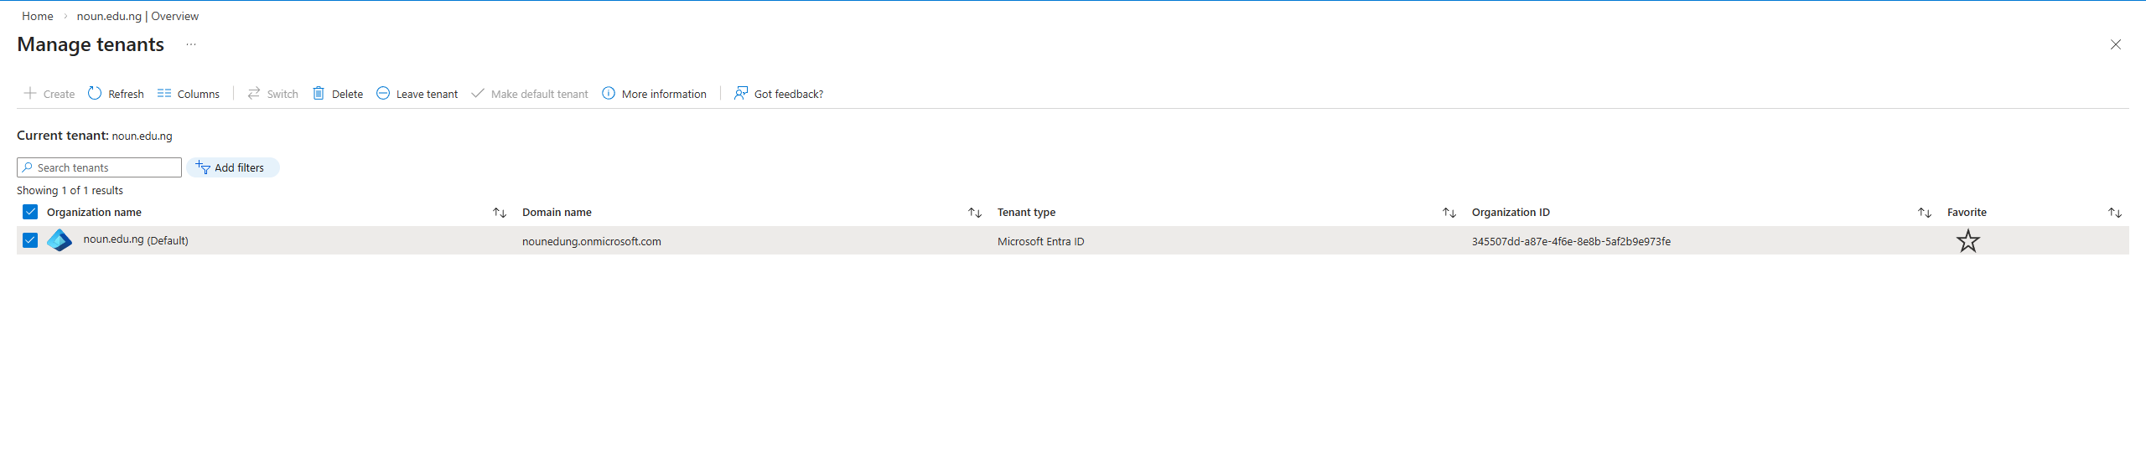Click Showing 1 of 1 results text

[x=70, y=190]
